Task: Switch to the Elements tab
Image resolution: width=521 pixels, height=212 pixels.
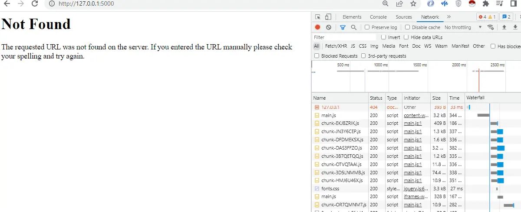Action: pos(352,17)
